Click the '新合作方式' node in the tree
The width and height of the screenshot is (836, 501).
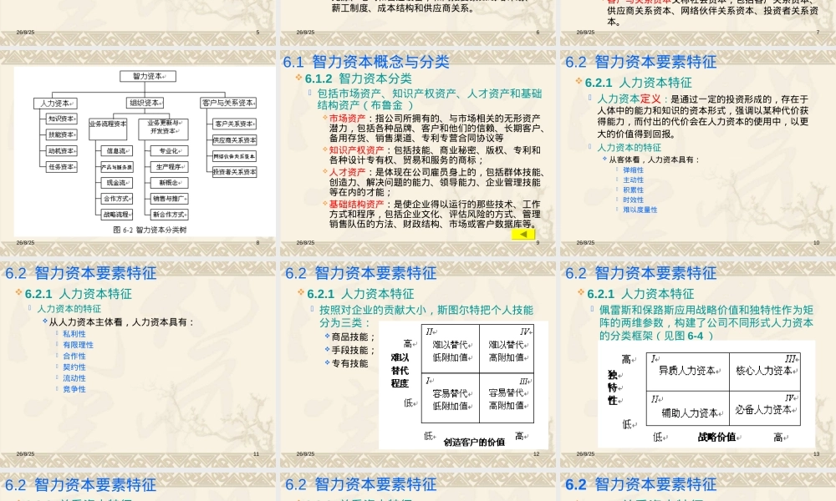coord(169,215)
